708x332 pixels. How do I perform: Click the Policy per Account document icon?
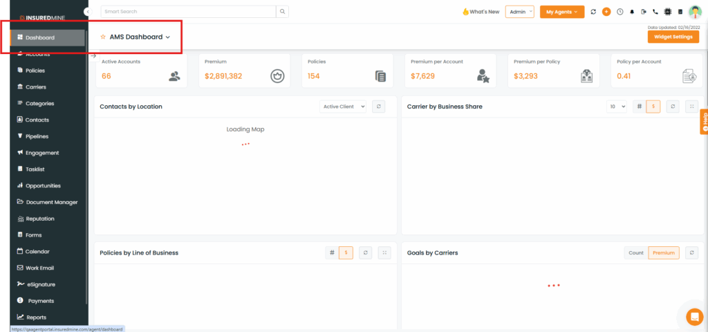coord(689,76)
